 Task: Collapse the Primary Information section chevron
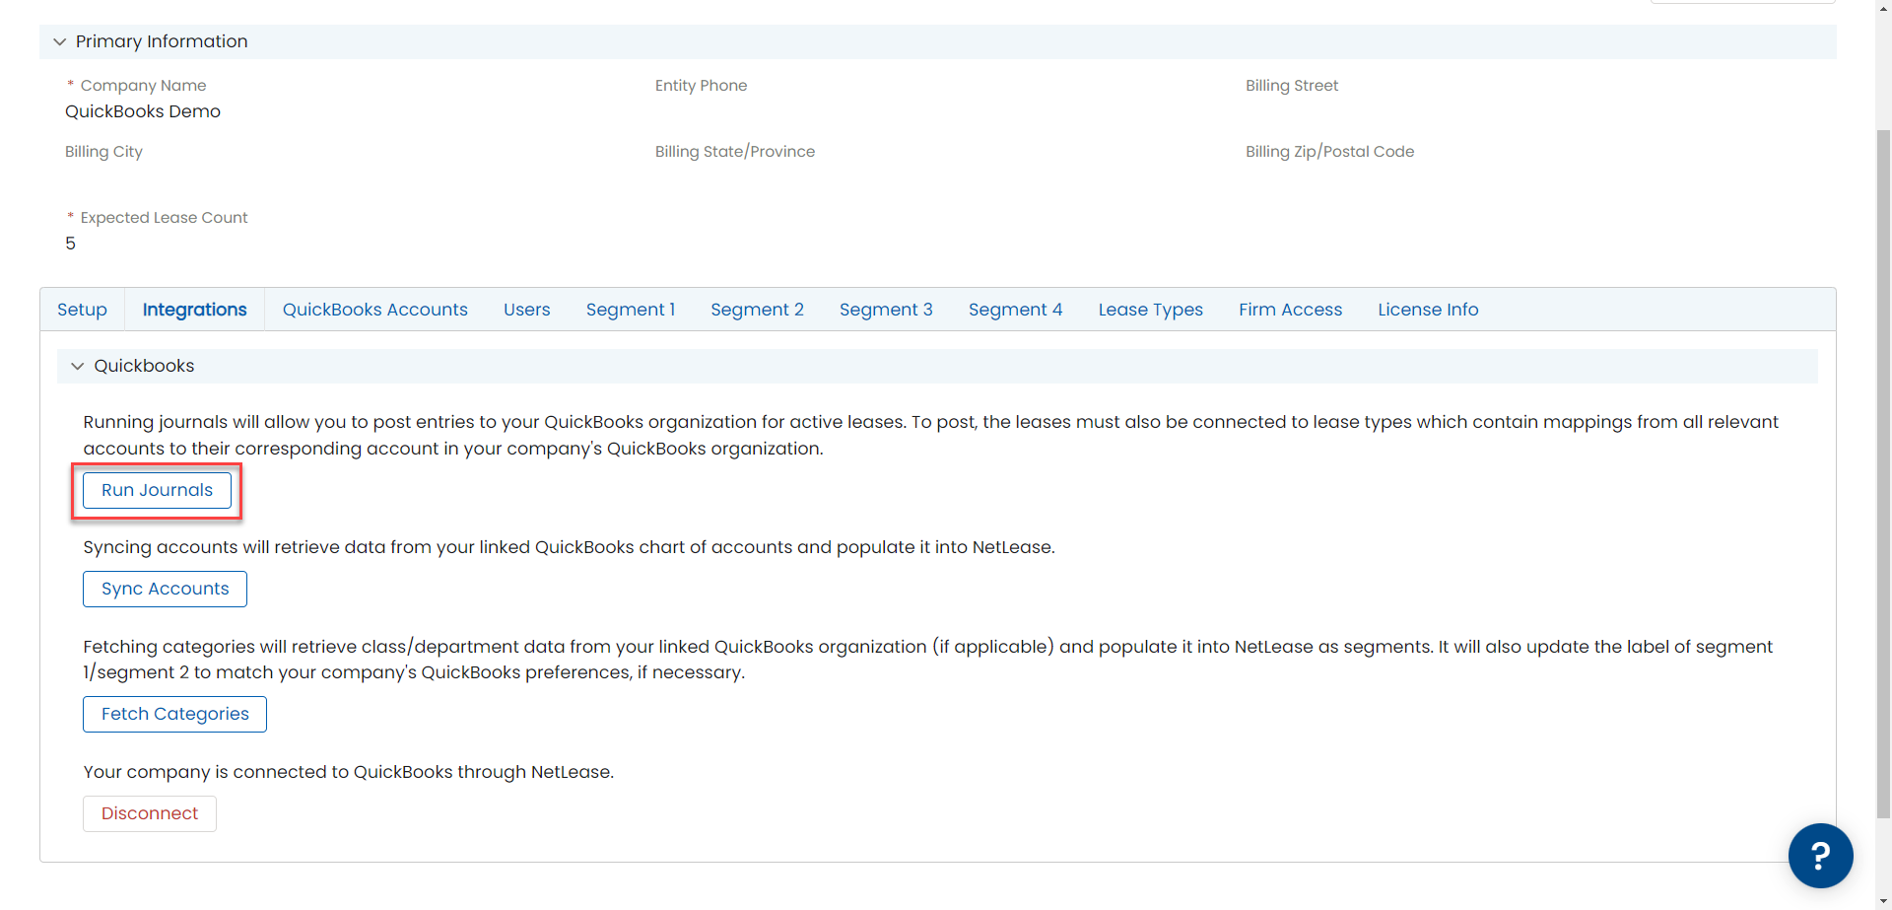(60, 41)
